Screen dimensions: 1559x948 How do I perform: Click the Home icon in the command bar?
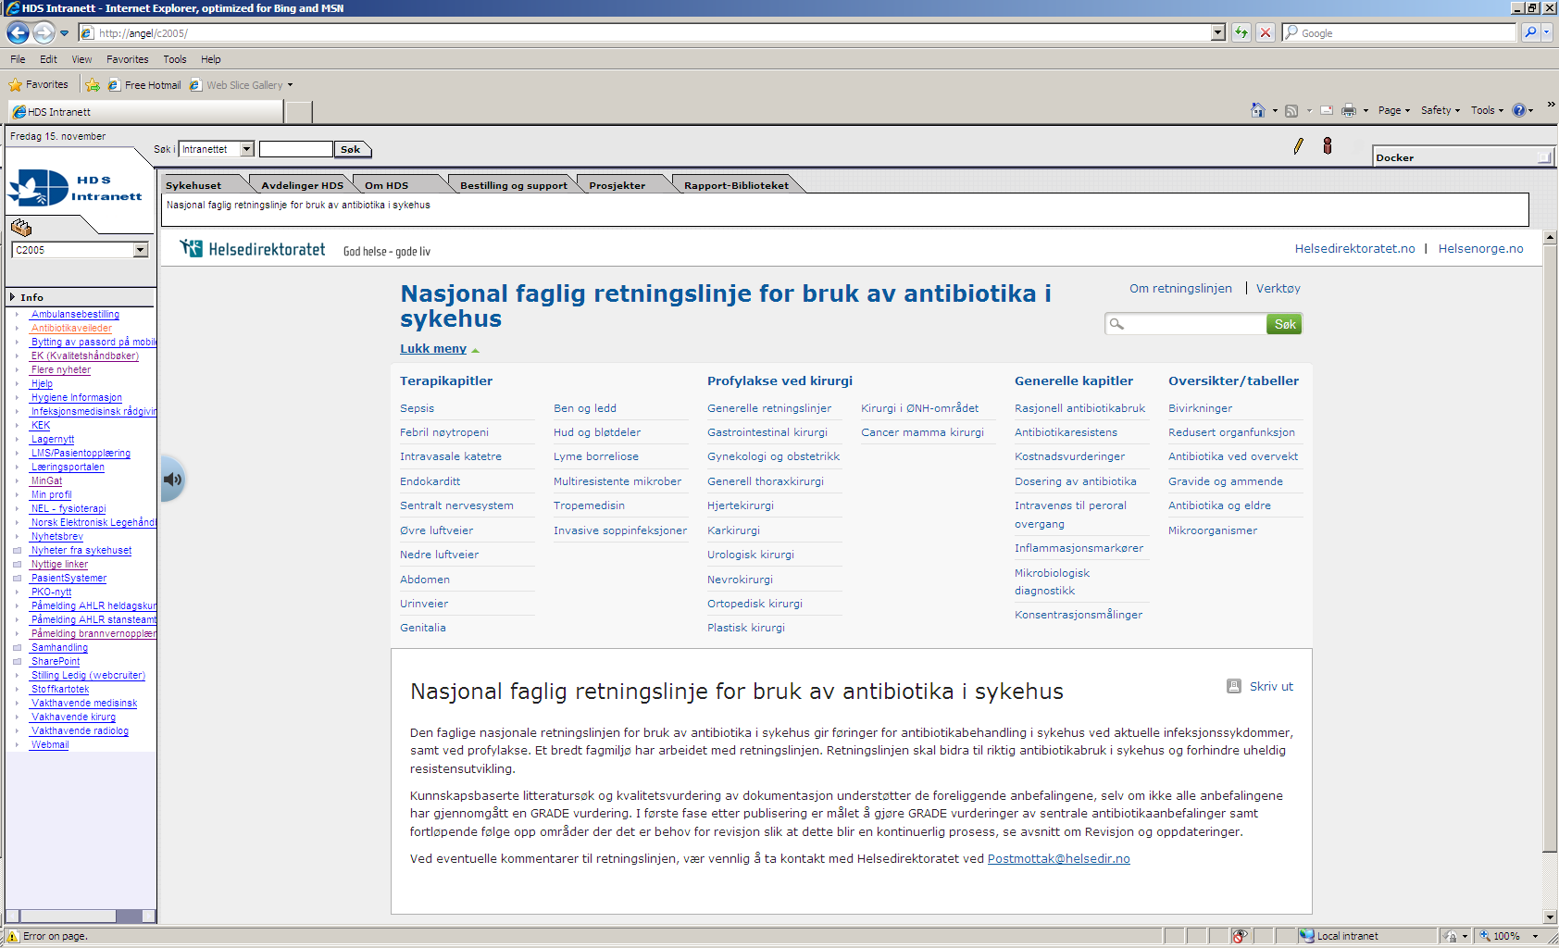pyautogui.click(x=1257, y=110)
